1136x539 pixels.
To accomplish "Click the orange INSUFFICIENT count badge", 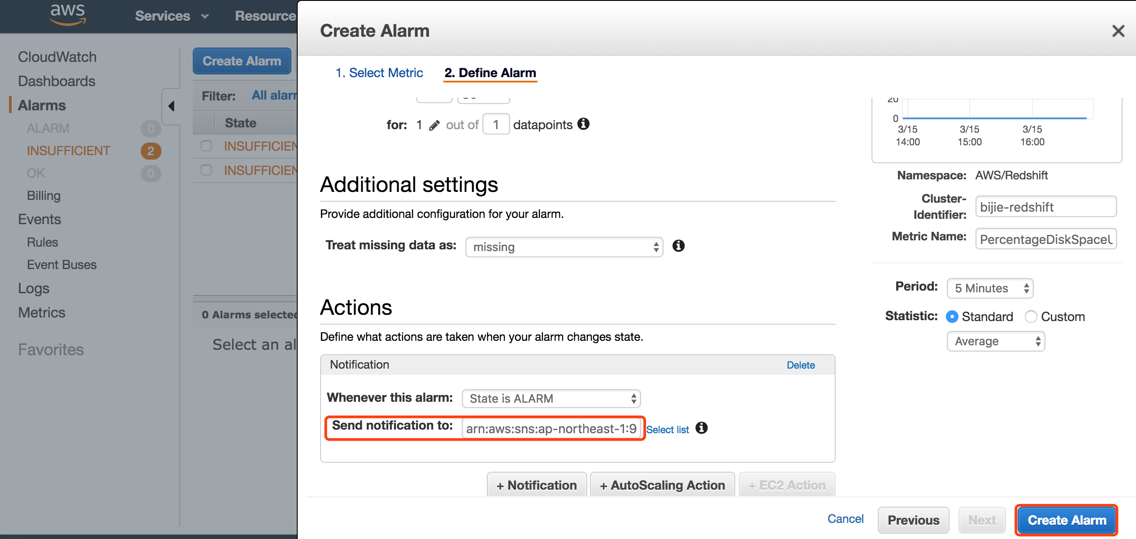I will (151, 151).
